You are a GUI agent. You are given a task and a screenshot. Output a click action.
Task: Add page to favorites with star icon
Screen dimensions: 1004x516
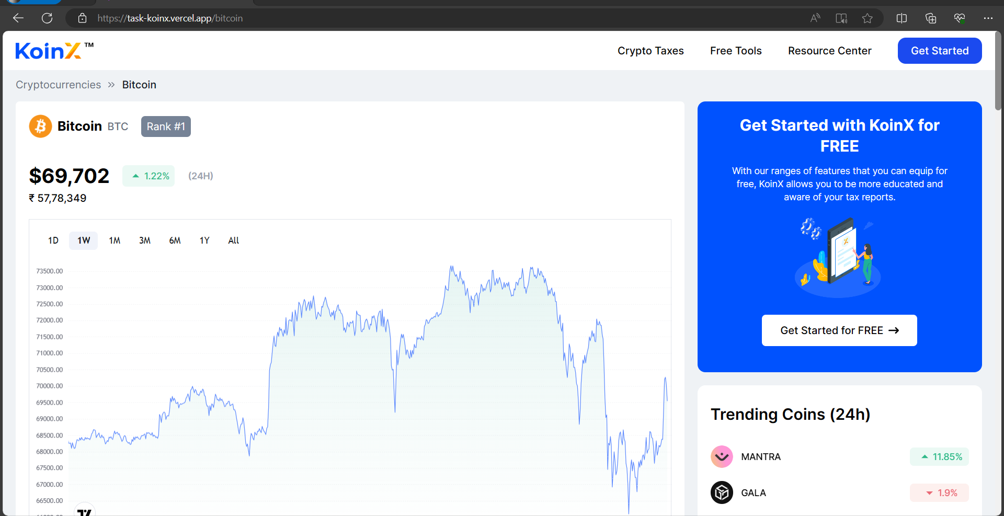[868, 18]
